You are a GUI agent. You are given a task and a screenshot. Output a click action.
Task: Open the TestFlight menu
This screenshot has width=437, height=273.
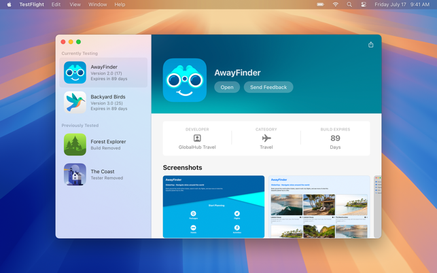click(31, 5)
